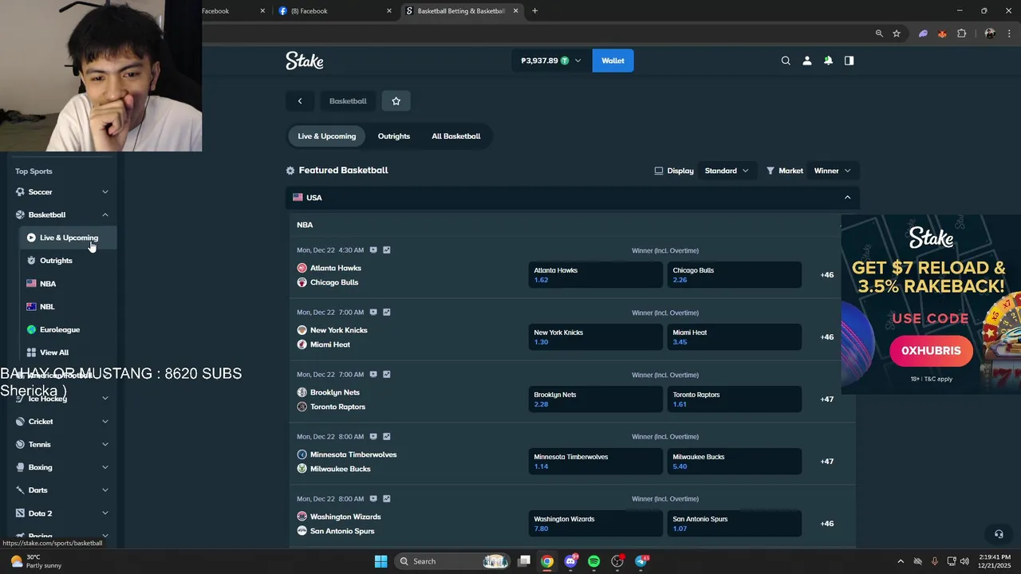Screen dimensions: 1021x574
Task: Open Live & Upcoming in sidebar
Action: (69, 238)
